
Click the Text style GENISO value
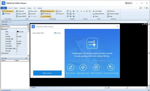pyautogui.click(x=22, y=44)
